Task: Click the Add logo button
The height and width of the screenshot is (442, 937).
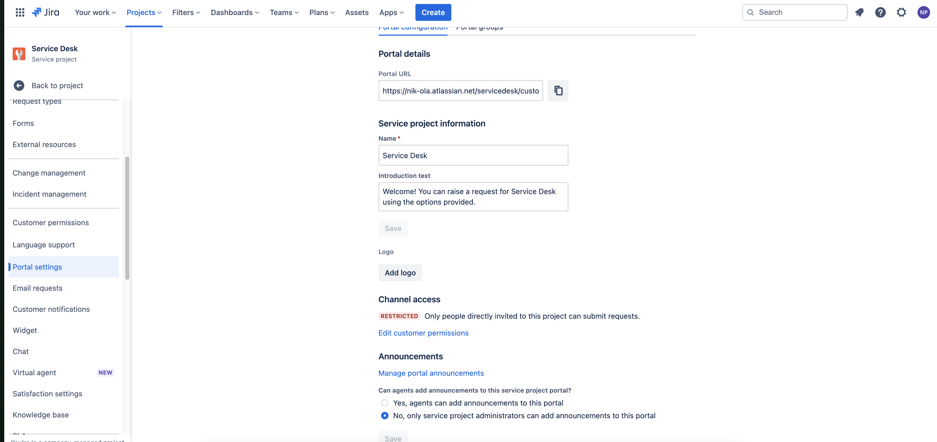Action: click(400, 272)
